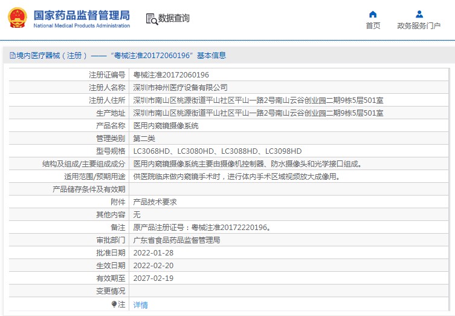Viewport: 455px width, 316px height.
Task: Click the national emblem logo icon
Action: [x=17, y=18]
